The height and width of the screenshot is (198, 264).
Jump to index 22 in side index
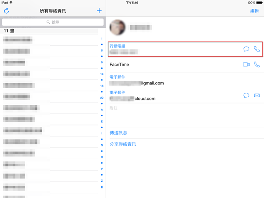click(102, 98)
